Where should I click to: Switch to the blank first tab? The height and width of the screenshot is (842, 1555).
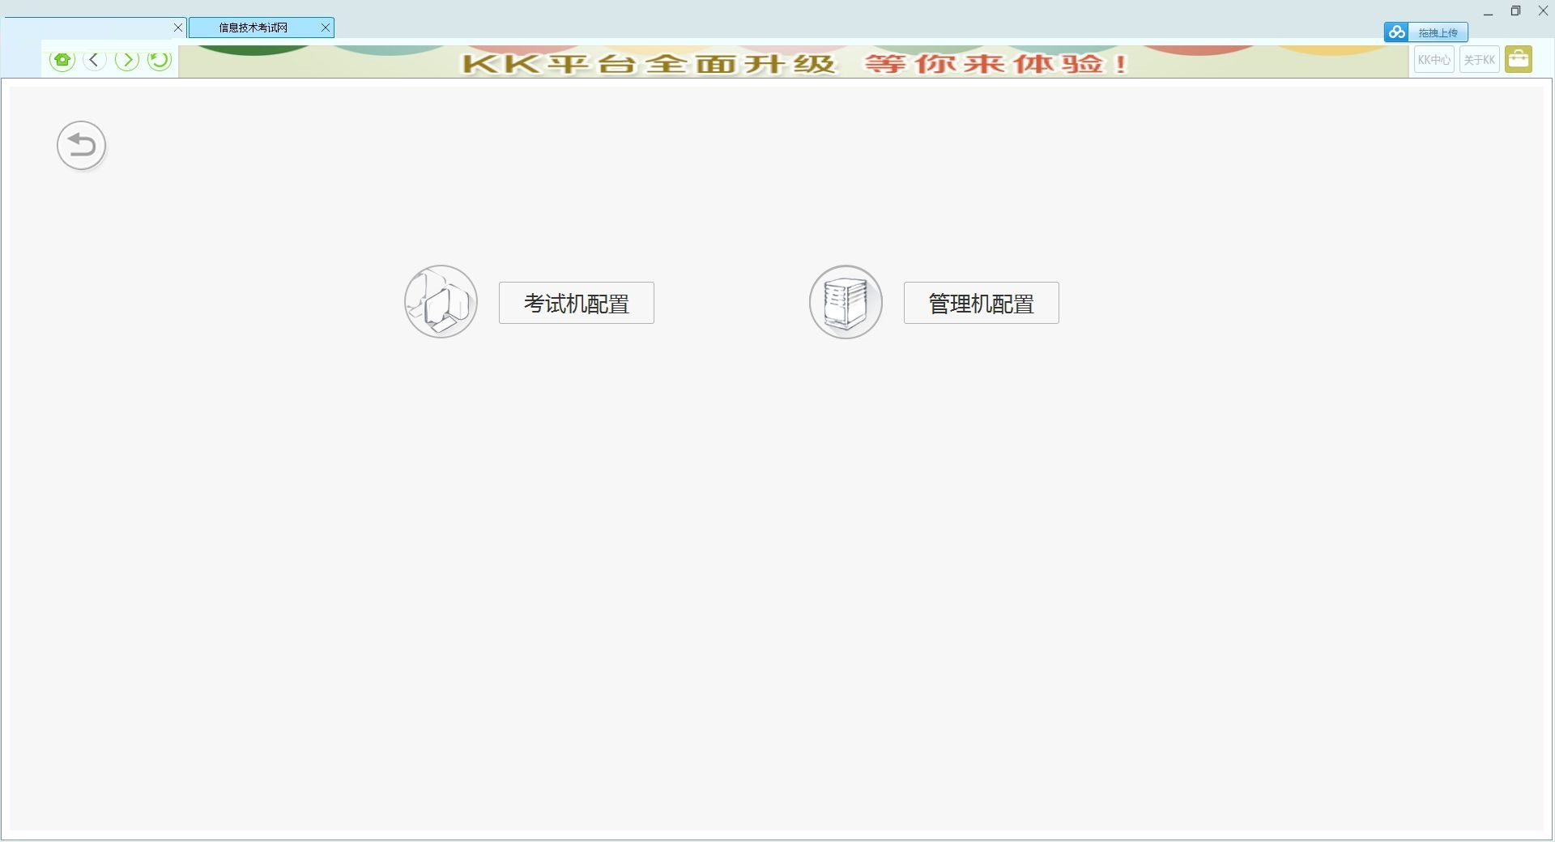pos(87,28)
